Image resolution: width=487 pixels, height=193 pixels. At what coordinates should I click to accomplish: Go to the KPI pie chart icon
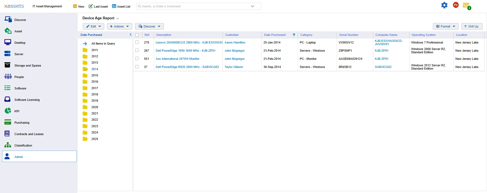[8, 111]
